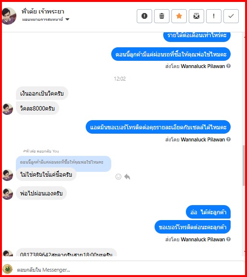
Task: Expand the assign conversation dropdown arrow
Action: pyautogui.click(x=67, y=19)
